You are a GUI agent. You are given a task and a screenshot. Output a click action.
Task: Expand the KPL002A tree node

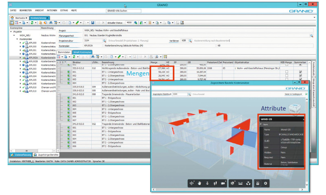tap(20, 58)
